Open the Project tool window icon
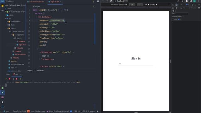 [x=3, y=1]
